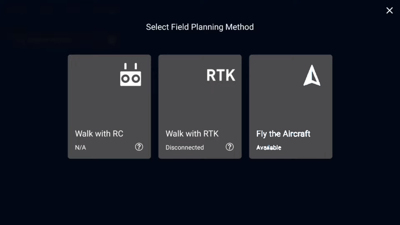Click the Disconnected status text

point(184,147)
